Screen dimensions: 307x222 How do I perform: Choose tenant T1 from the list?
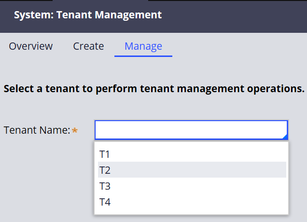(x=192, y=154)
